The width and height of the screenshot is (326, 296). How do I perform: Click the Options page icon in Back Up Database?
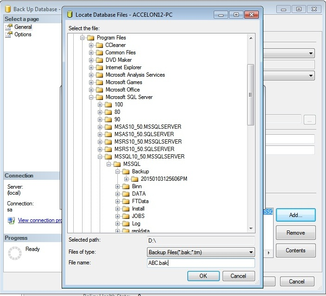[9, 34]
